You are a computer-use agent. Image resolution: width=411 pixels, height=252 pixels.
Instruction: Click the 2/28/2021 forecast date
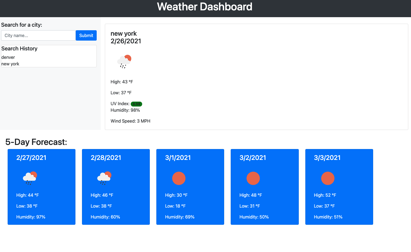click(106, 158)
